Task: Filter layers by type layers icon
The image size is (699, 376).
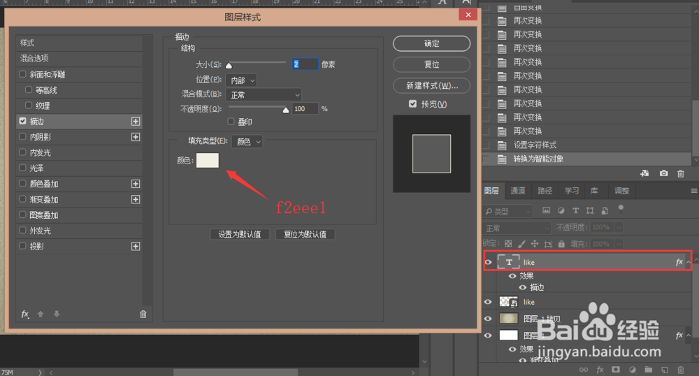Action: click(x=575, y=211)
